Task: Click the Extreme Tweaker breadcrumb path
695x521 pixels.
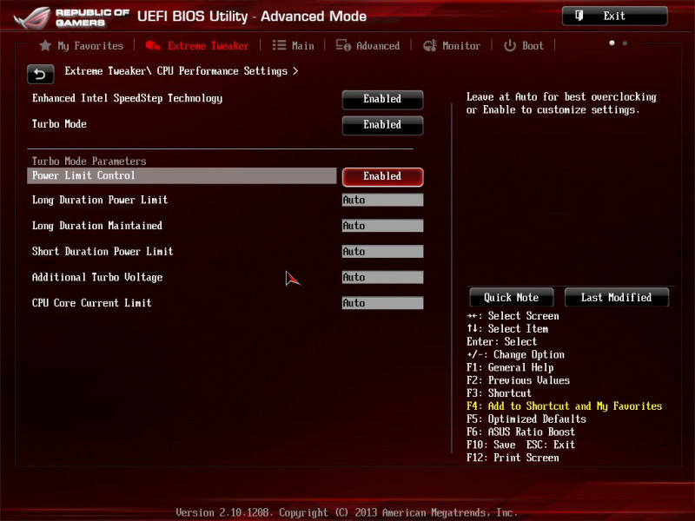Action: [182, 71]
